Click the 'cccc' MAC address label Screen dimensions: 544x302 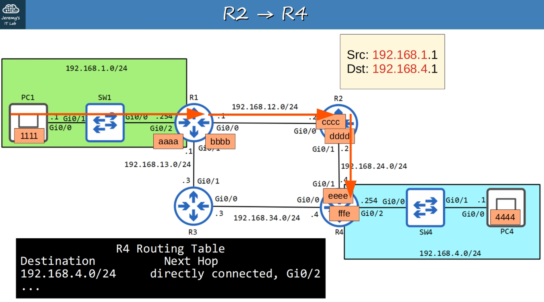330,122
